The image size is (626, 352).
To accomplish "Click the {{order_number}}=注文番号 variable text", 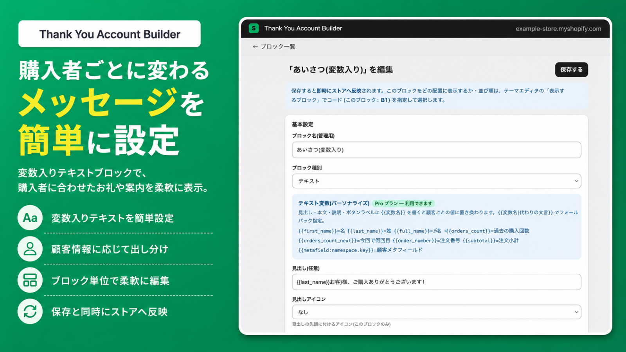I will [x=426, y=241].
